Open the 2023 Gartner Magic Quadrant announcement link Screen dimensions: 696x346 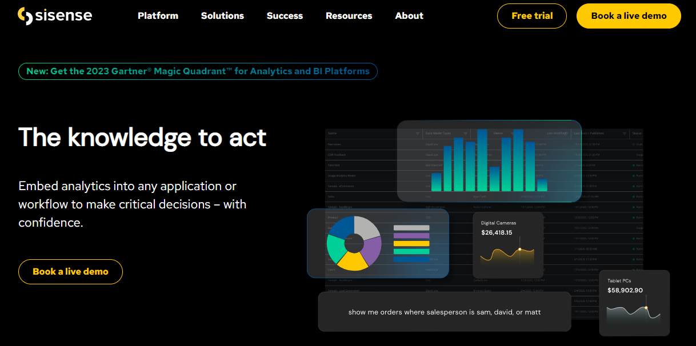(198, 71)
